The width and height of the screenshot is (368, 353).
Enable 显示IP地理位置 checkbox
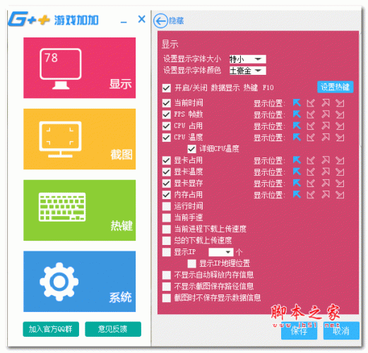(191, 263)
